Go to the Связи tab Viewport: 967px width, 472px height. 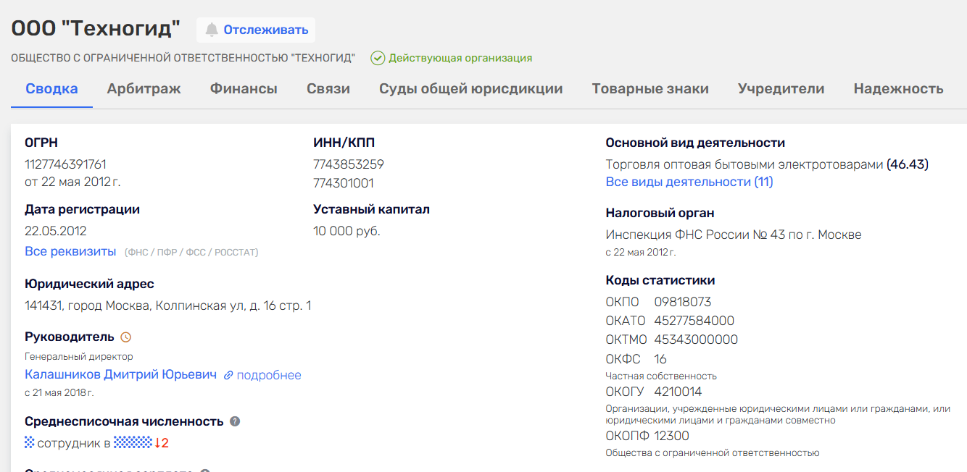click(x=328, y=89)
